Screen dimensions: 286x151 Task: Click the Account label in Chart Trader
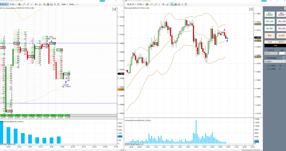pos(271,50)
